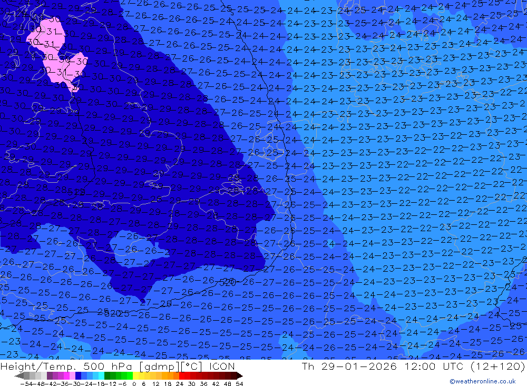
Task: Click the "(12+120)" forecast run offset
Action: click(497, 366)
